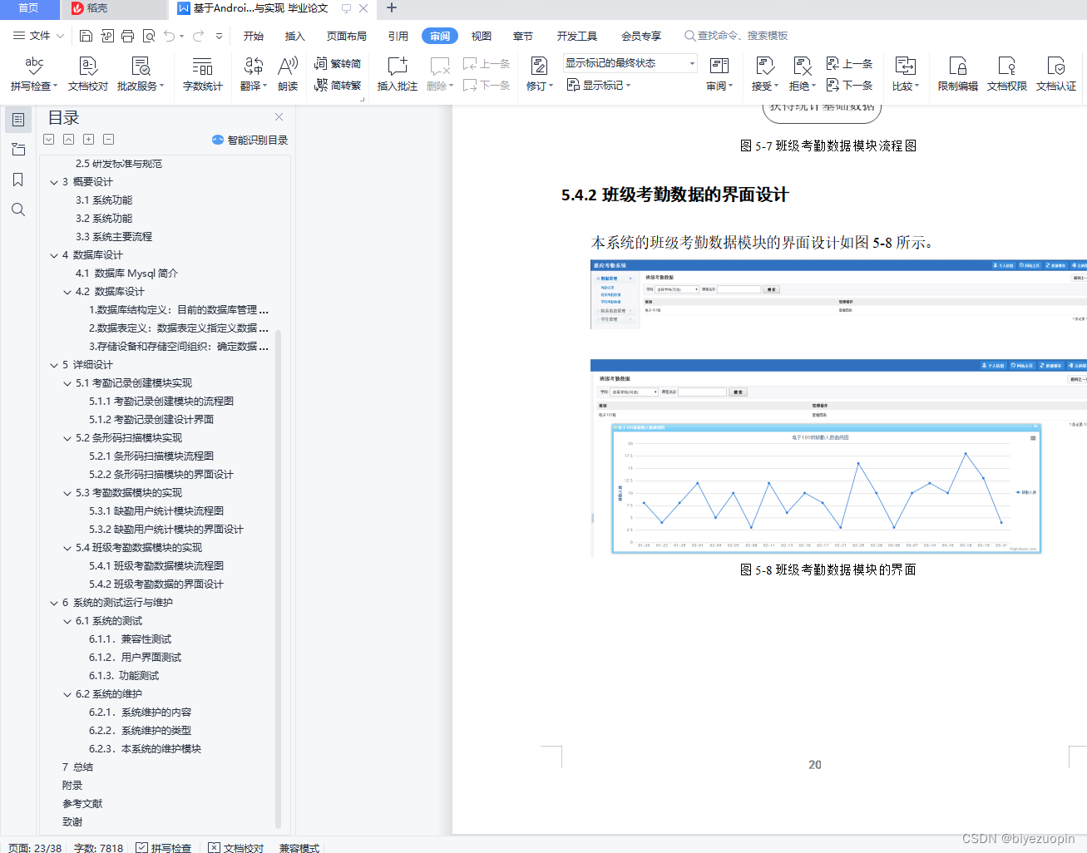This screenshot has width=1087, height=853.
Task: Click the 批改服务 correction service icon
Action: (x=141, y=65)
